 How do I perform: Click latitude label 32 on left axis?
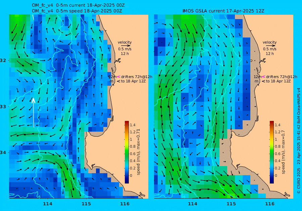(3, 61)
